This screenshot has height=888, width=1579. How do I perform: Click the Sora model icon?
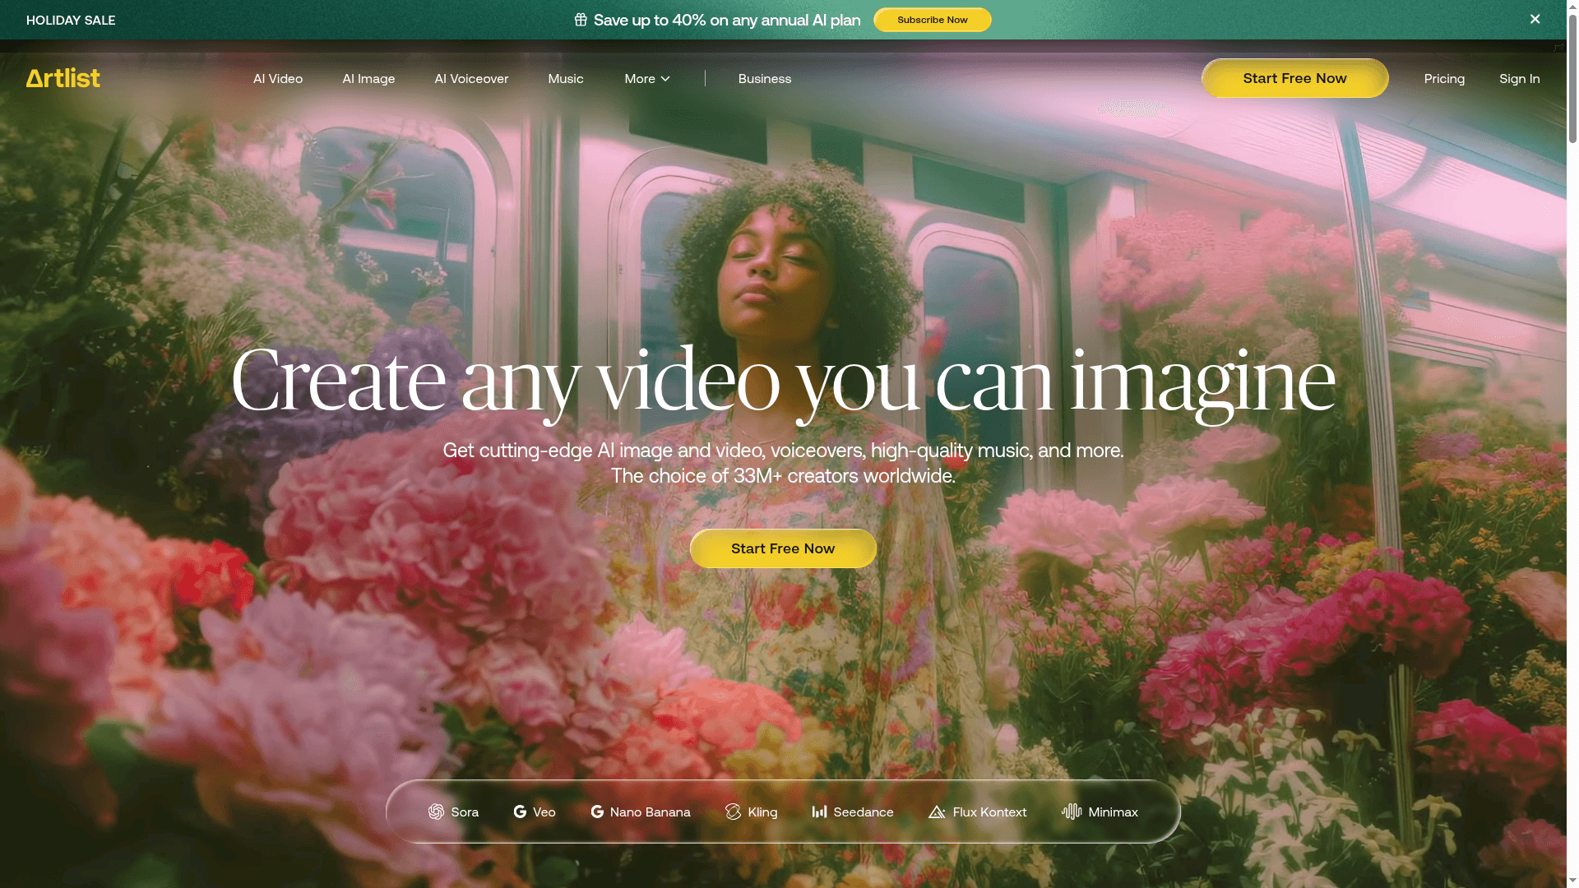436,812
